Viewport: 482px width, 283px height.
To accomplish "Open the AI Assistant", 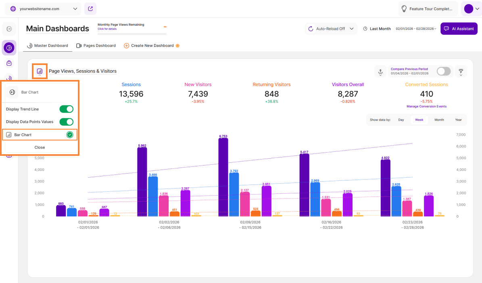I will tap(459, 29).
